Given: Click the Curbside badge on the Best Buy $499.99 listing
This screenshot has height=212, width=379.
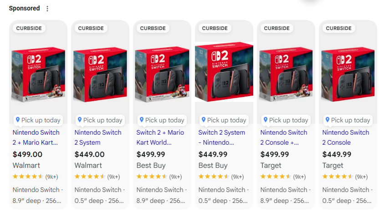Looking at the screenshot, I should coord(153,28).
